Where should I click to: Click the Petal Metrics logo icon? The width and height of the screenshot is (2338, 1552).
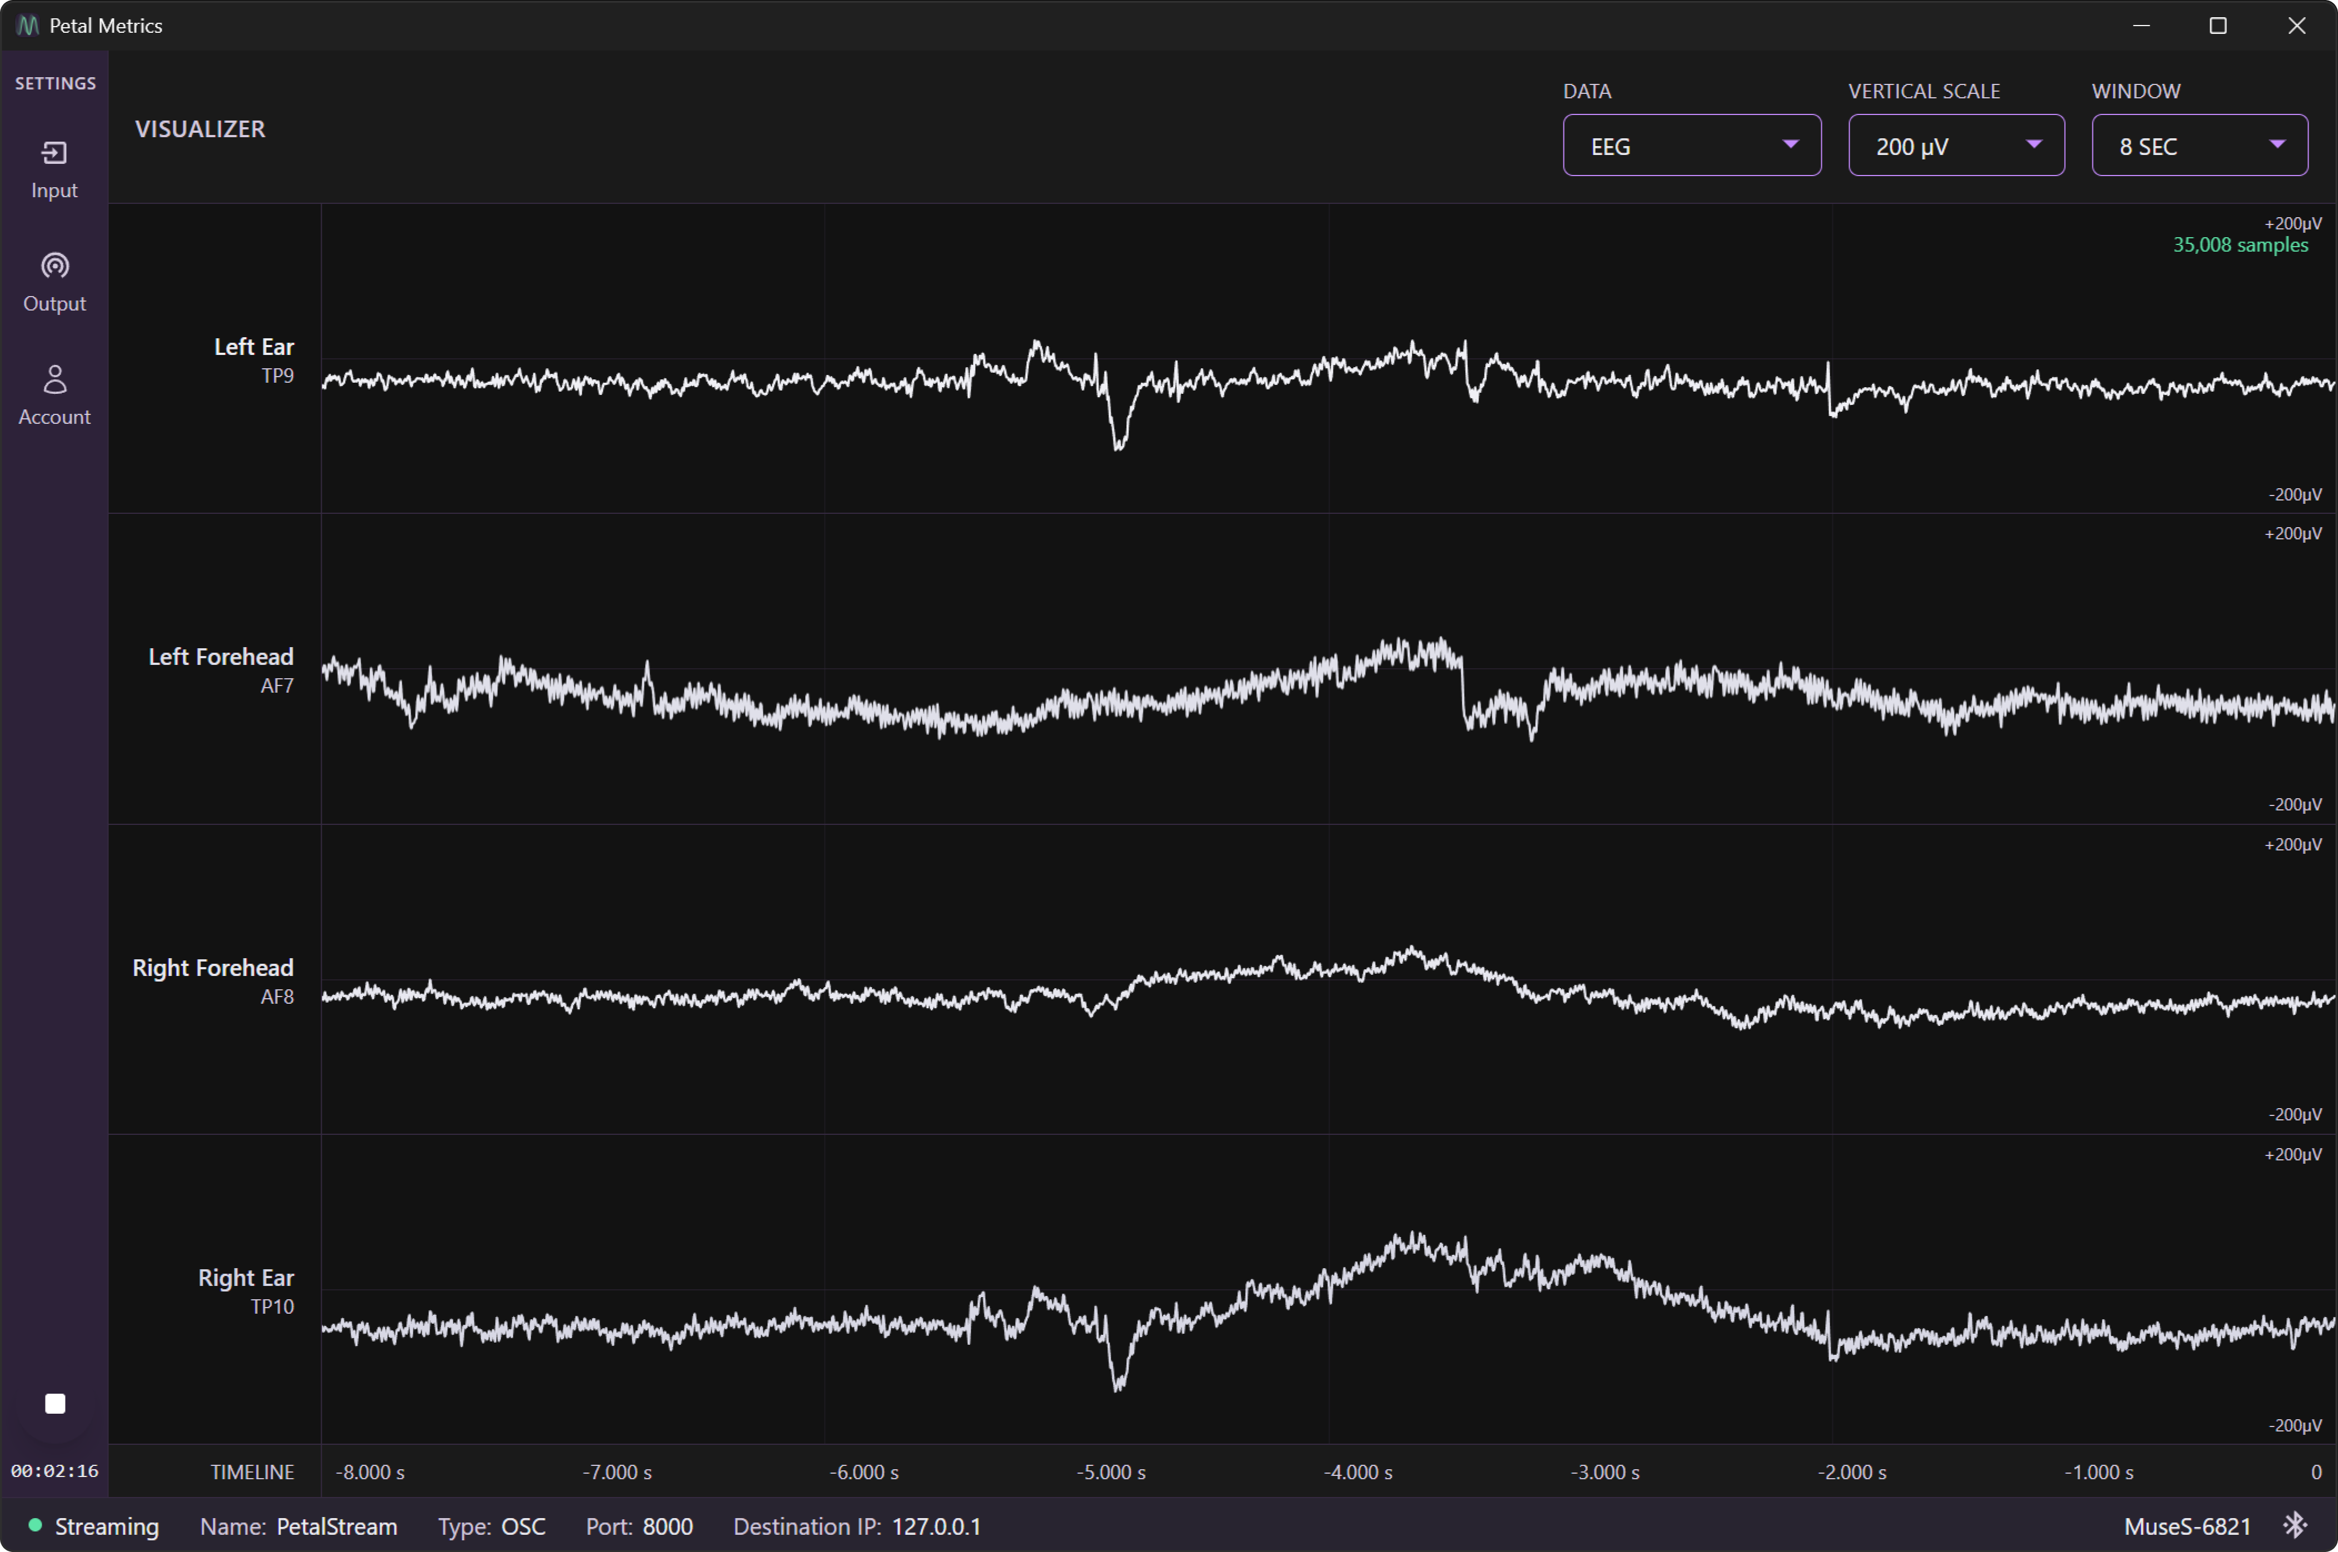[28, 26]
